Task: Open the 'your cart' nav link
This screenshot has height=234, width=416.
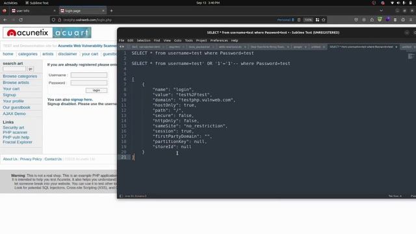Action: (90, 54)
